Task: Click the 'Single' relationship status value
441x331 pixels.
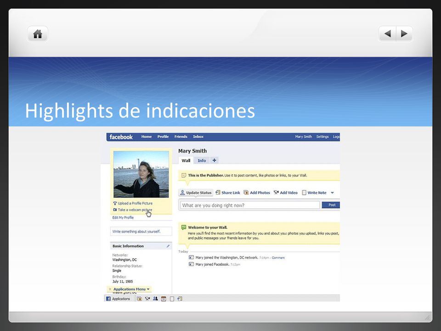Action: [117, 270]
